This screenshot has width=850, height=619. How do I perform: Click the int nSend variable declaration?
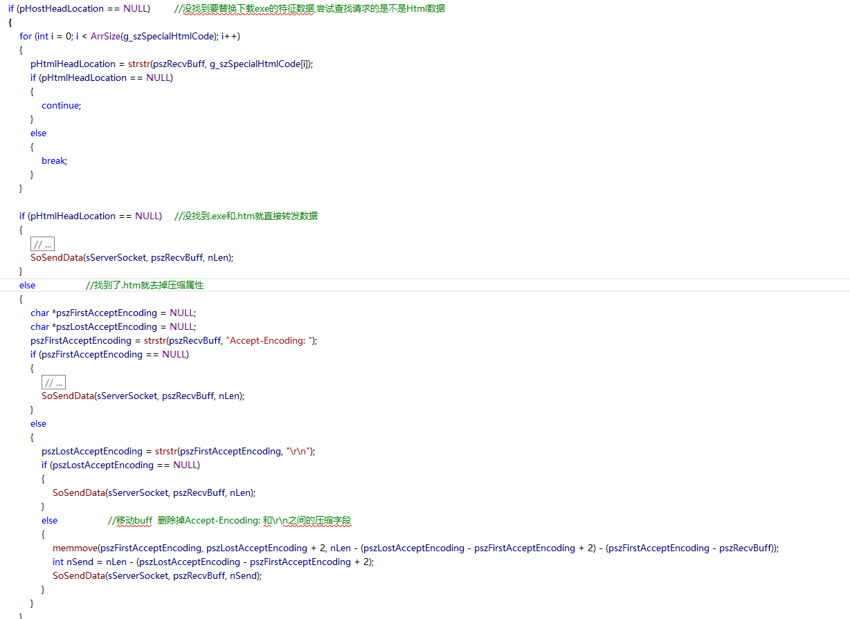pos(78,562)
